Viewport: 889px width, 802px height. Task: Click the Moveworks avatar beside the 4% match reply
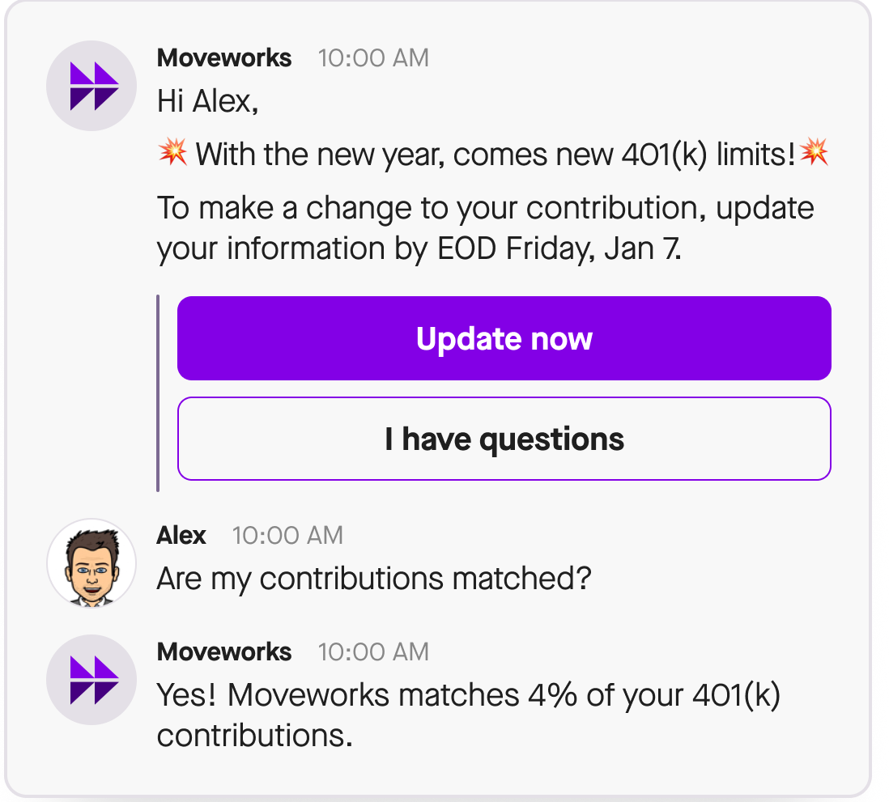[91, 680]
